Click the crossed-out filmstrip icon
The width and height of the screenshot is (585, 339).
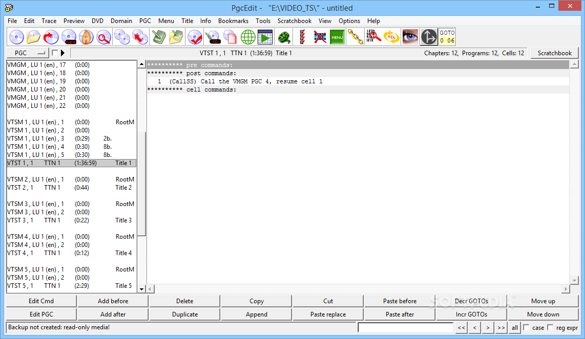click(x=320, y=37)
